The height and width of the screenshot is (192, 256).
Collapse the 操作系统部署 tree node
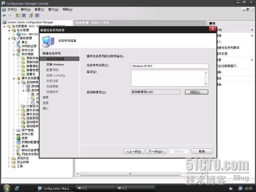14,78
